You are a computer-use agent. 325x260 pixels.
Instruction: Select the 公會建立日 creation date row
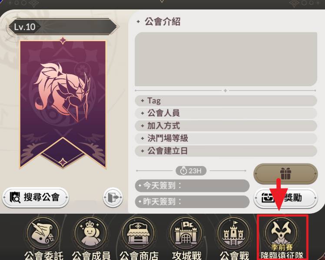(x=226, y=151)
